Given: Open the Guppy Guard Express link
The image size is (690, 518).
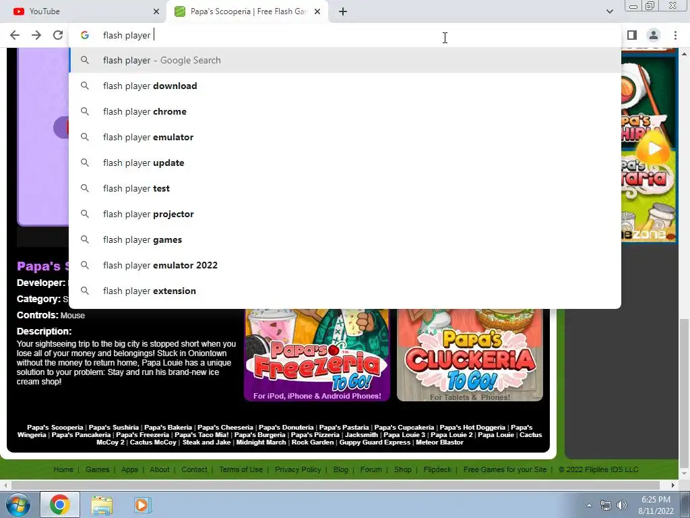Looking at the screenshot, I should click(375, 442).
